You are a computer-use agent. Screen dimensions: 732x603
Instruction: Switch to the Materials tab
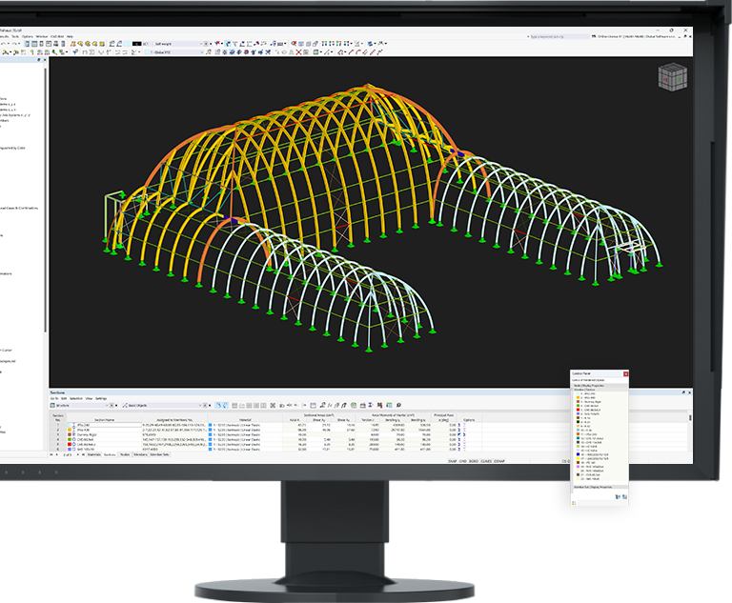coord(93,454)
